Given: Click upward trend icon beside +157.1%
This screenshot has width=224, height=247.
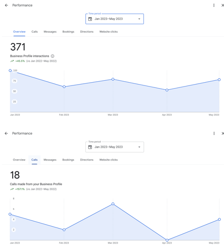Looking at the screenshot, I should 12,189.
